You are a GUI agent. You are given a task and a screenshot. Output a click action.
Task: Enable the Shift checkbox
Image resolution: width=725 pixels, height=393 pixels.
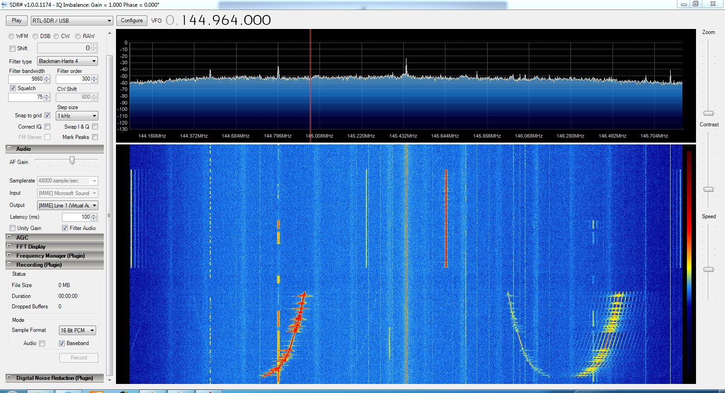[13, 48]
